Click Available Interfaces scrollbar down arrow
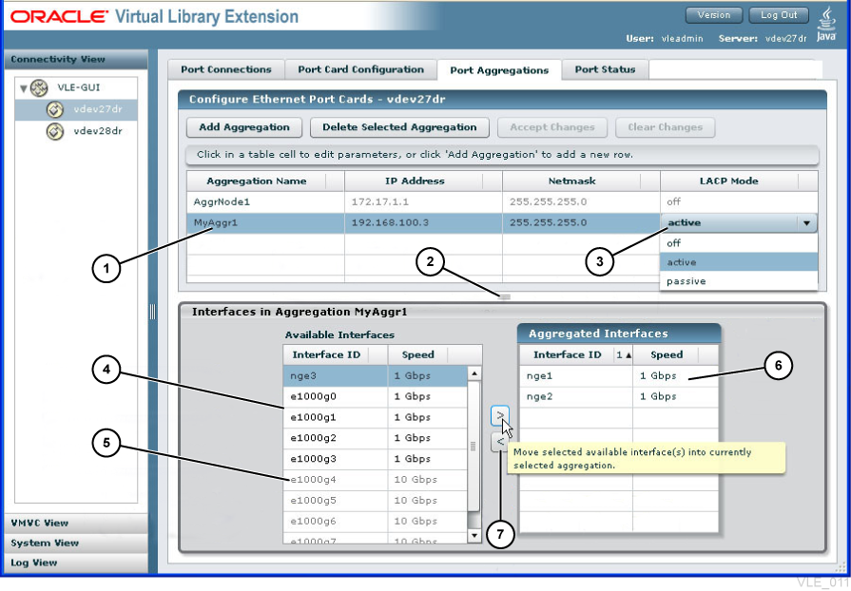This screenshot has width=851, height=591. tap(474, 535)
